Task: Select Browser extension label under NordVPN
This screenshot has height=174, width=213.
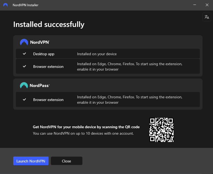Action: point(48,67)
